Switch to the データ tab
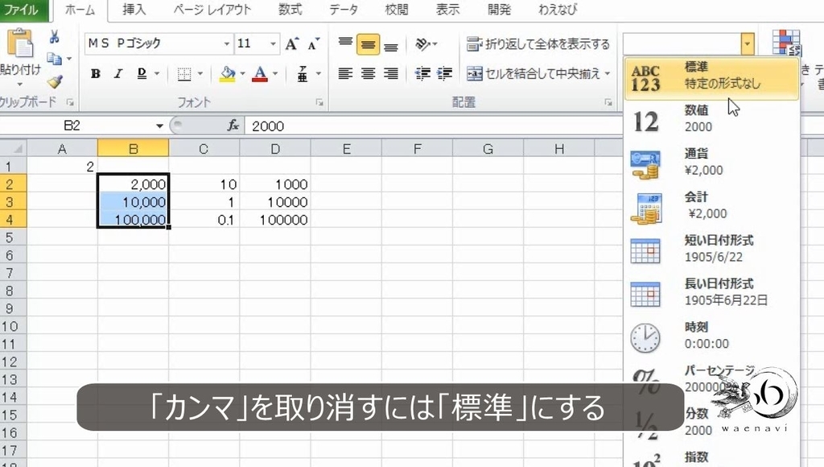This screenshot has width=824, height=467. (x=344, y=10)
